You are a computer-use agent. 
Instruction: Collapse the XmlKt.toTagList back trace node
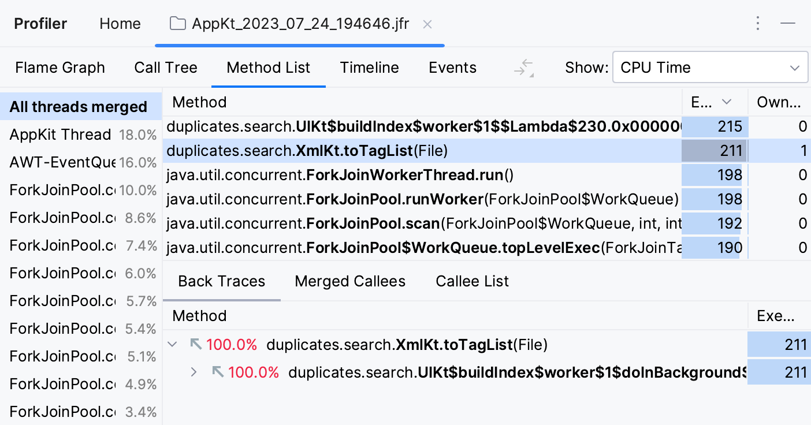[x=172, y=344]
